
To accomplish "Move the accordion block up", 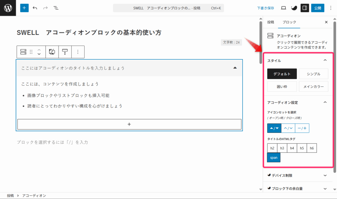I will [39, 50].
